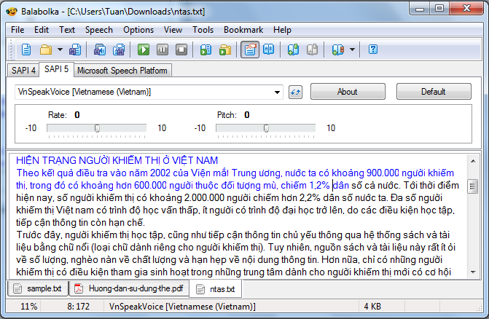Click the 11% progress in status bar
The height and width of the screenshot is (319, 489).
click(x=28, y=307)
